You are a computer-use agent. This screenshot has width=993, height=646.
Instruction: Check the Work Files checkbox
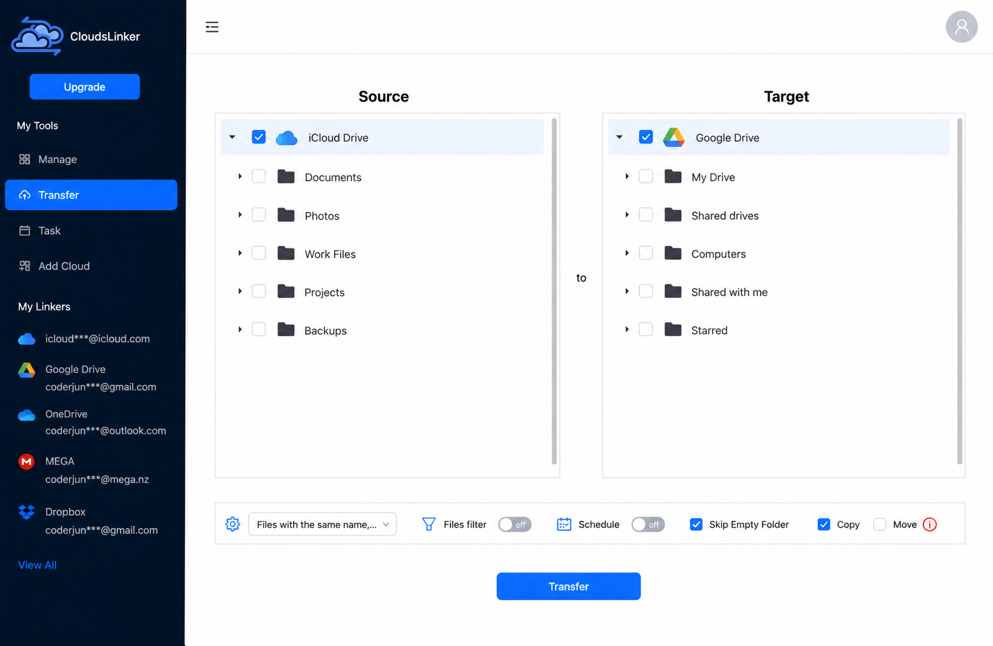259,253
